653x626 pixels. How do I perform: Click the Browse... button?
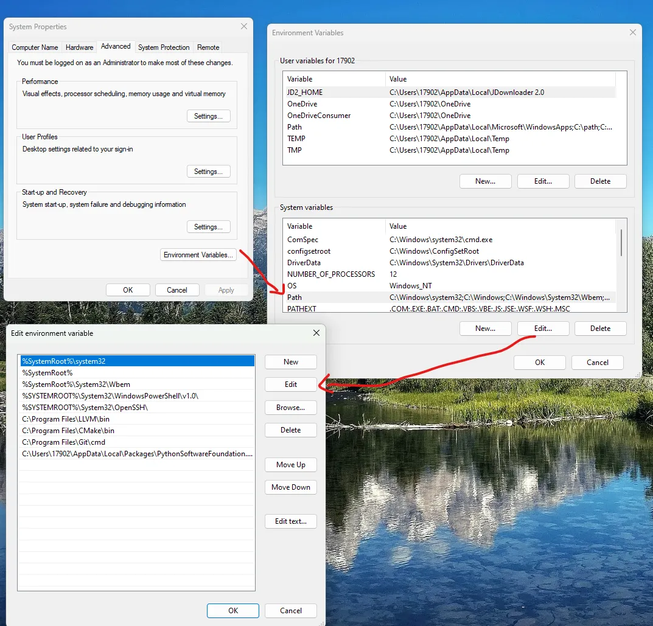(290, 408)
